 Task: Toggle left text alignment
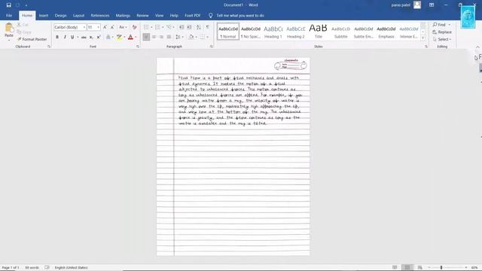146,37
